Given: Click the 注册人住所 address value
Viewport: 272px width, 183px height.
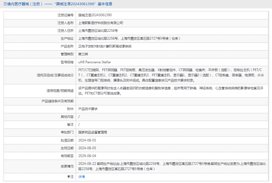Looking at the screenshot, I should coord(98,31).
